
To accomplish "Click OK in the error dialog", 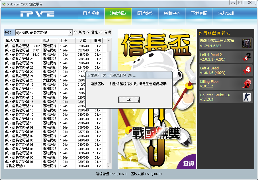I will tap(129, 100).
